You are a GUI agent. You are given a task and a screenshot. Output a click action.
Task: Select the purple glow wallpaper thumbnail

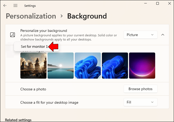tap(142, 66)
